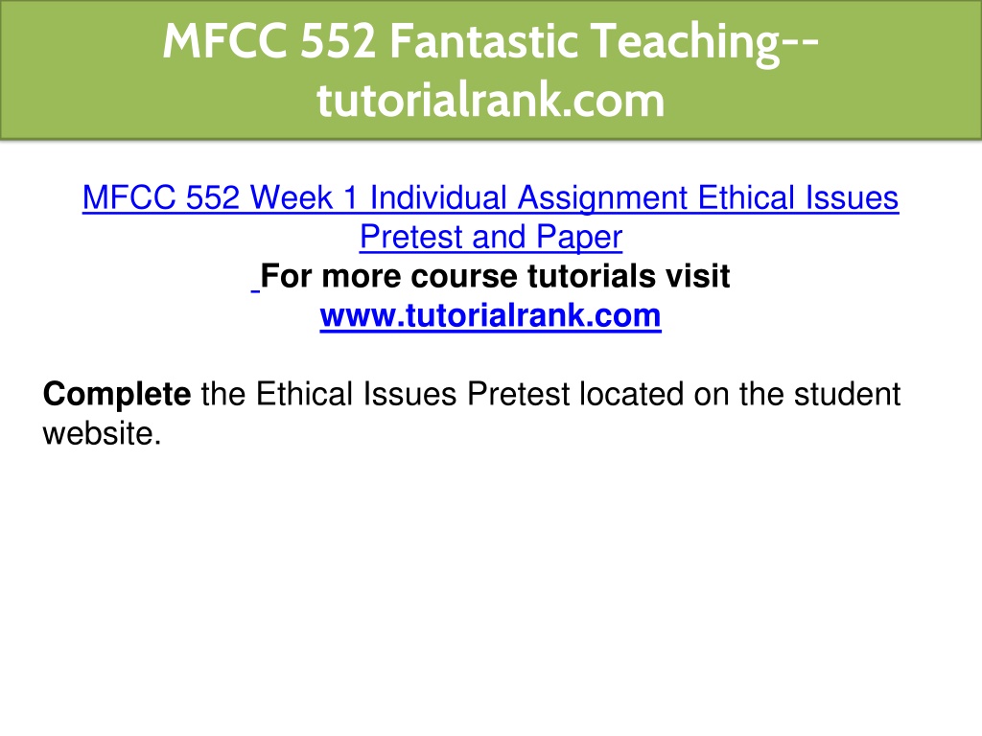
Task: Open the MFCC 552 Week 1 Individual Assignment link
Action: 490,197
